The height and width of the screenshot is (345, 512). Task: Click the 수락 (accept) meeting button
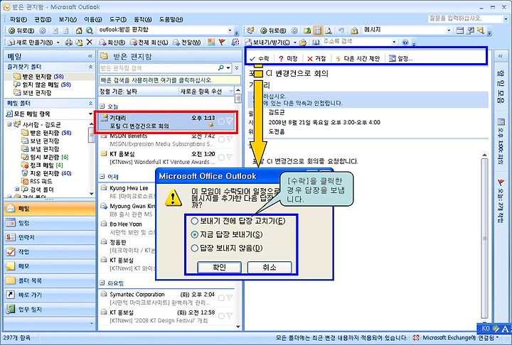tap(260, 58)
